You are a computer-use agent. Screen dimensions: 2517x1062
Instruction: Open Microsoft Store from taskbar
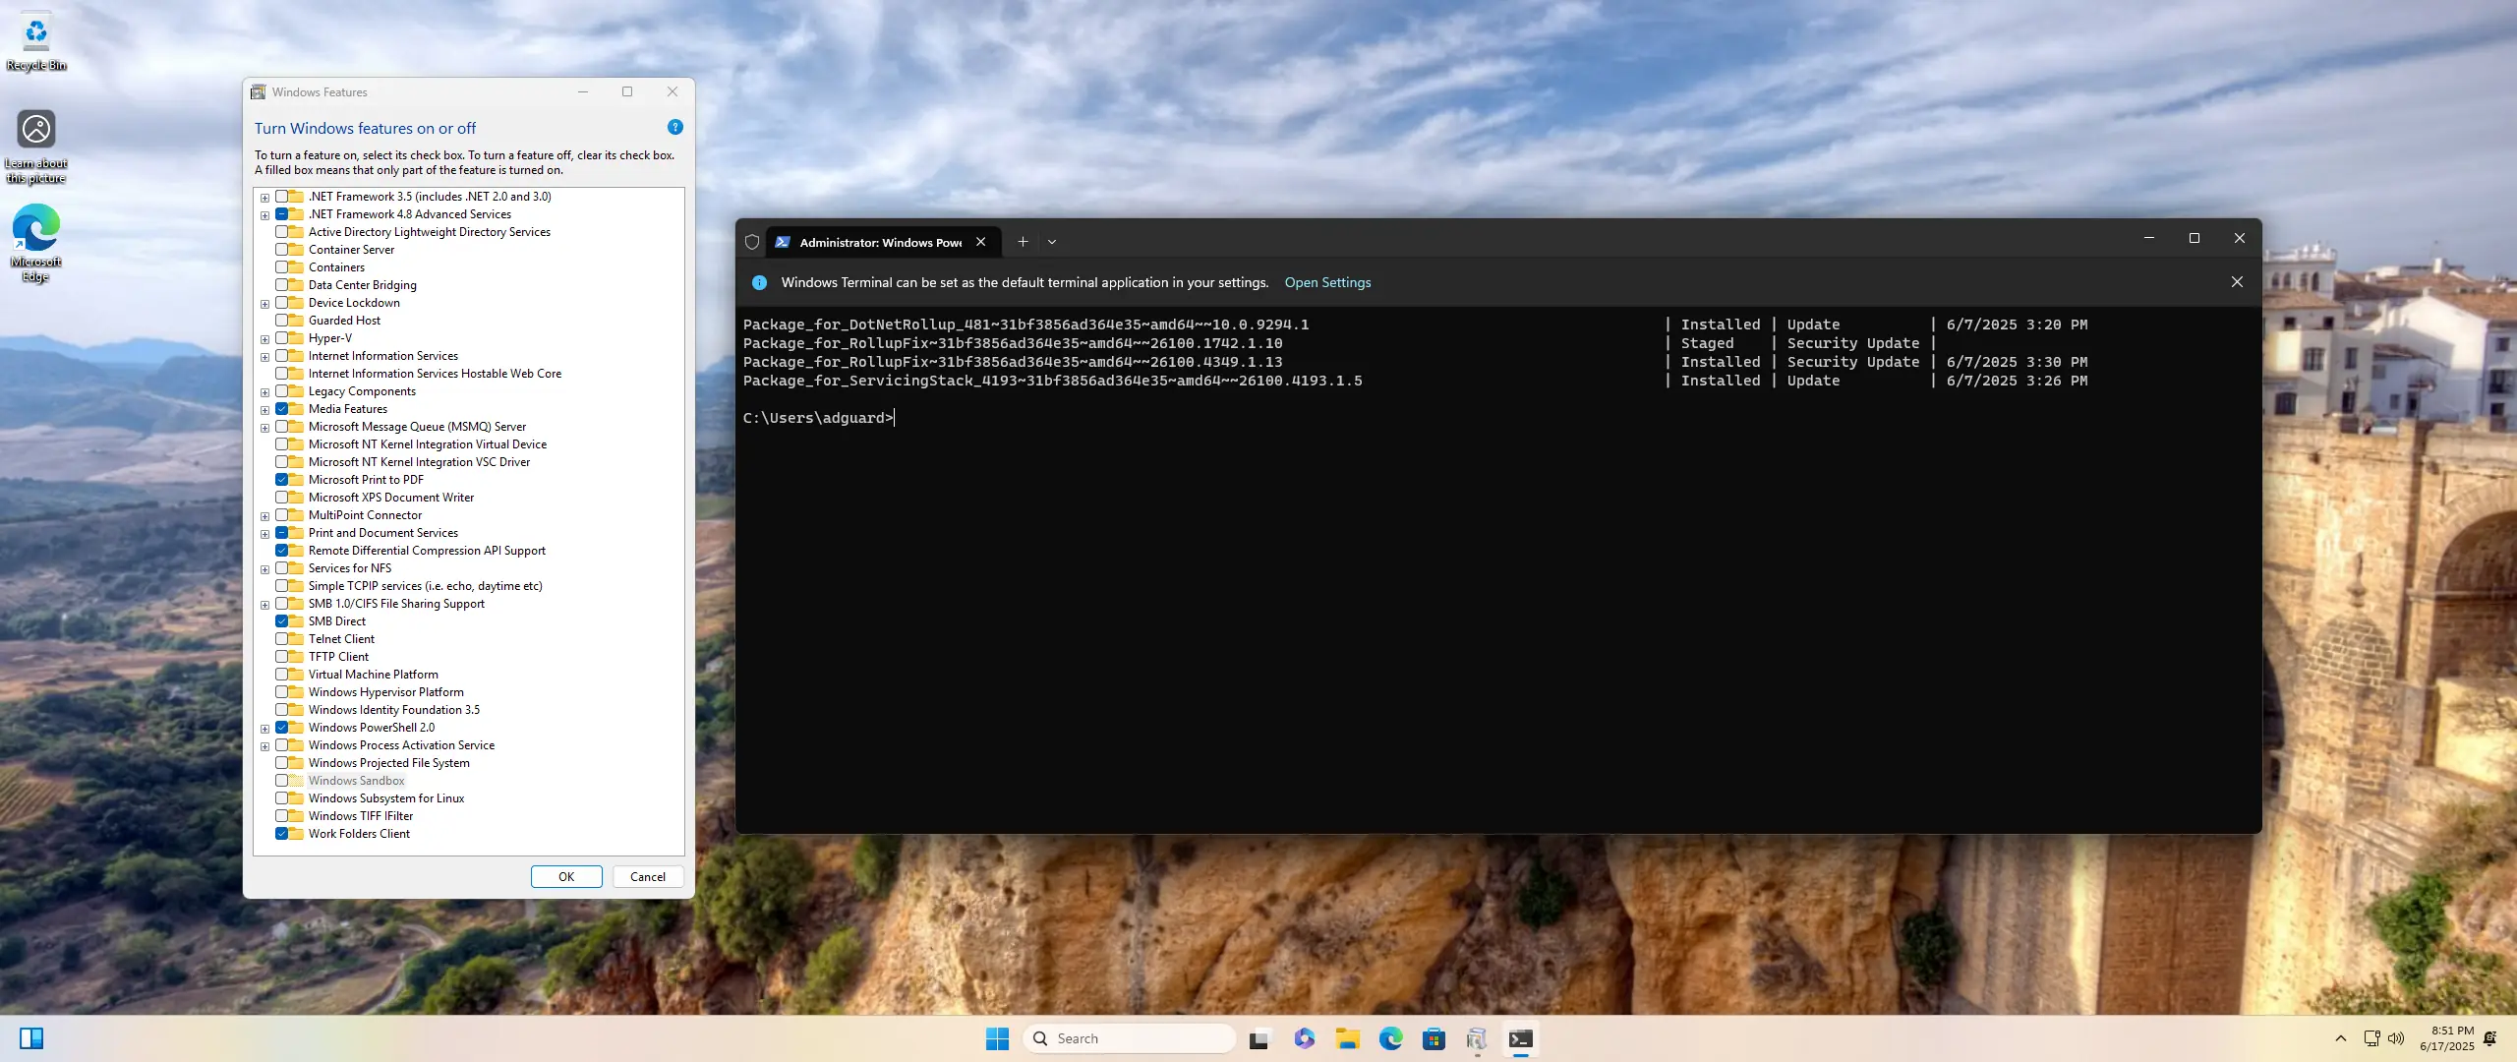[x=1434, y=1038]
